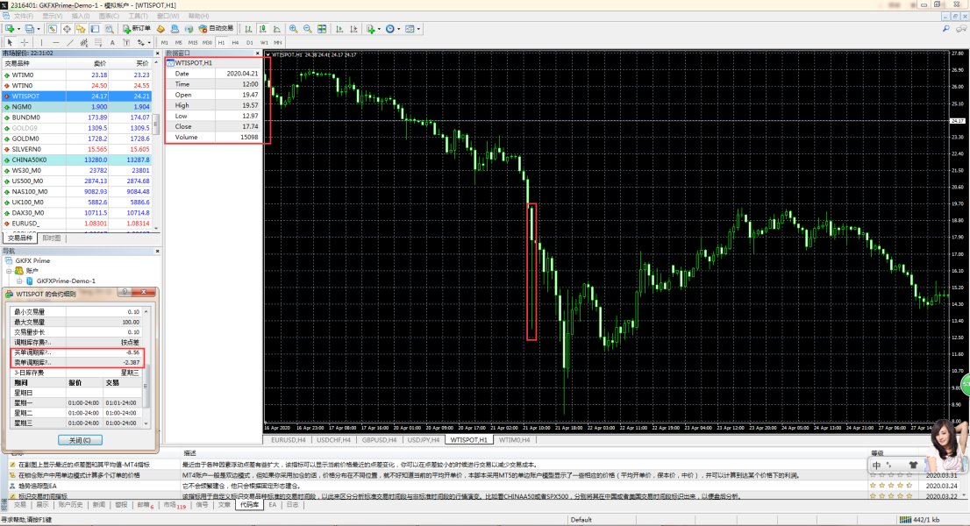Open the arrows objects dropdown
This screenshot has width=970, height=526.
[144, 42]
